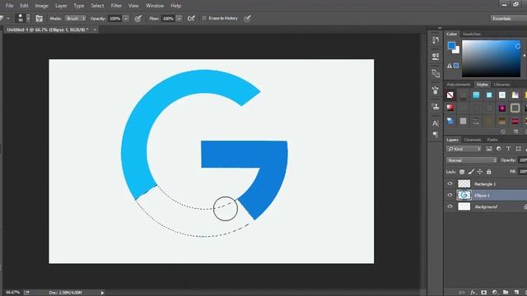This screenshot has width=527, height=296.
Task: Click Add layer style fx icon
Action: 473,293
